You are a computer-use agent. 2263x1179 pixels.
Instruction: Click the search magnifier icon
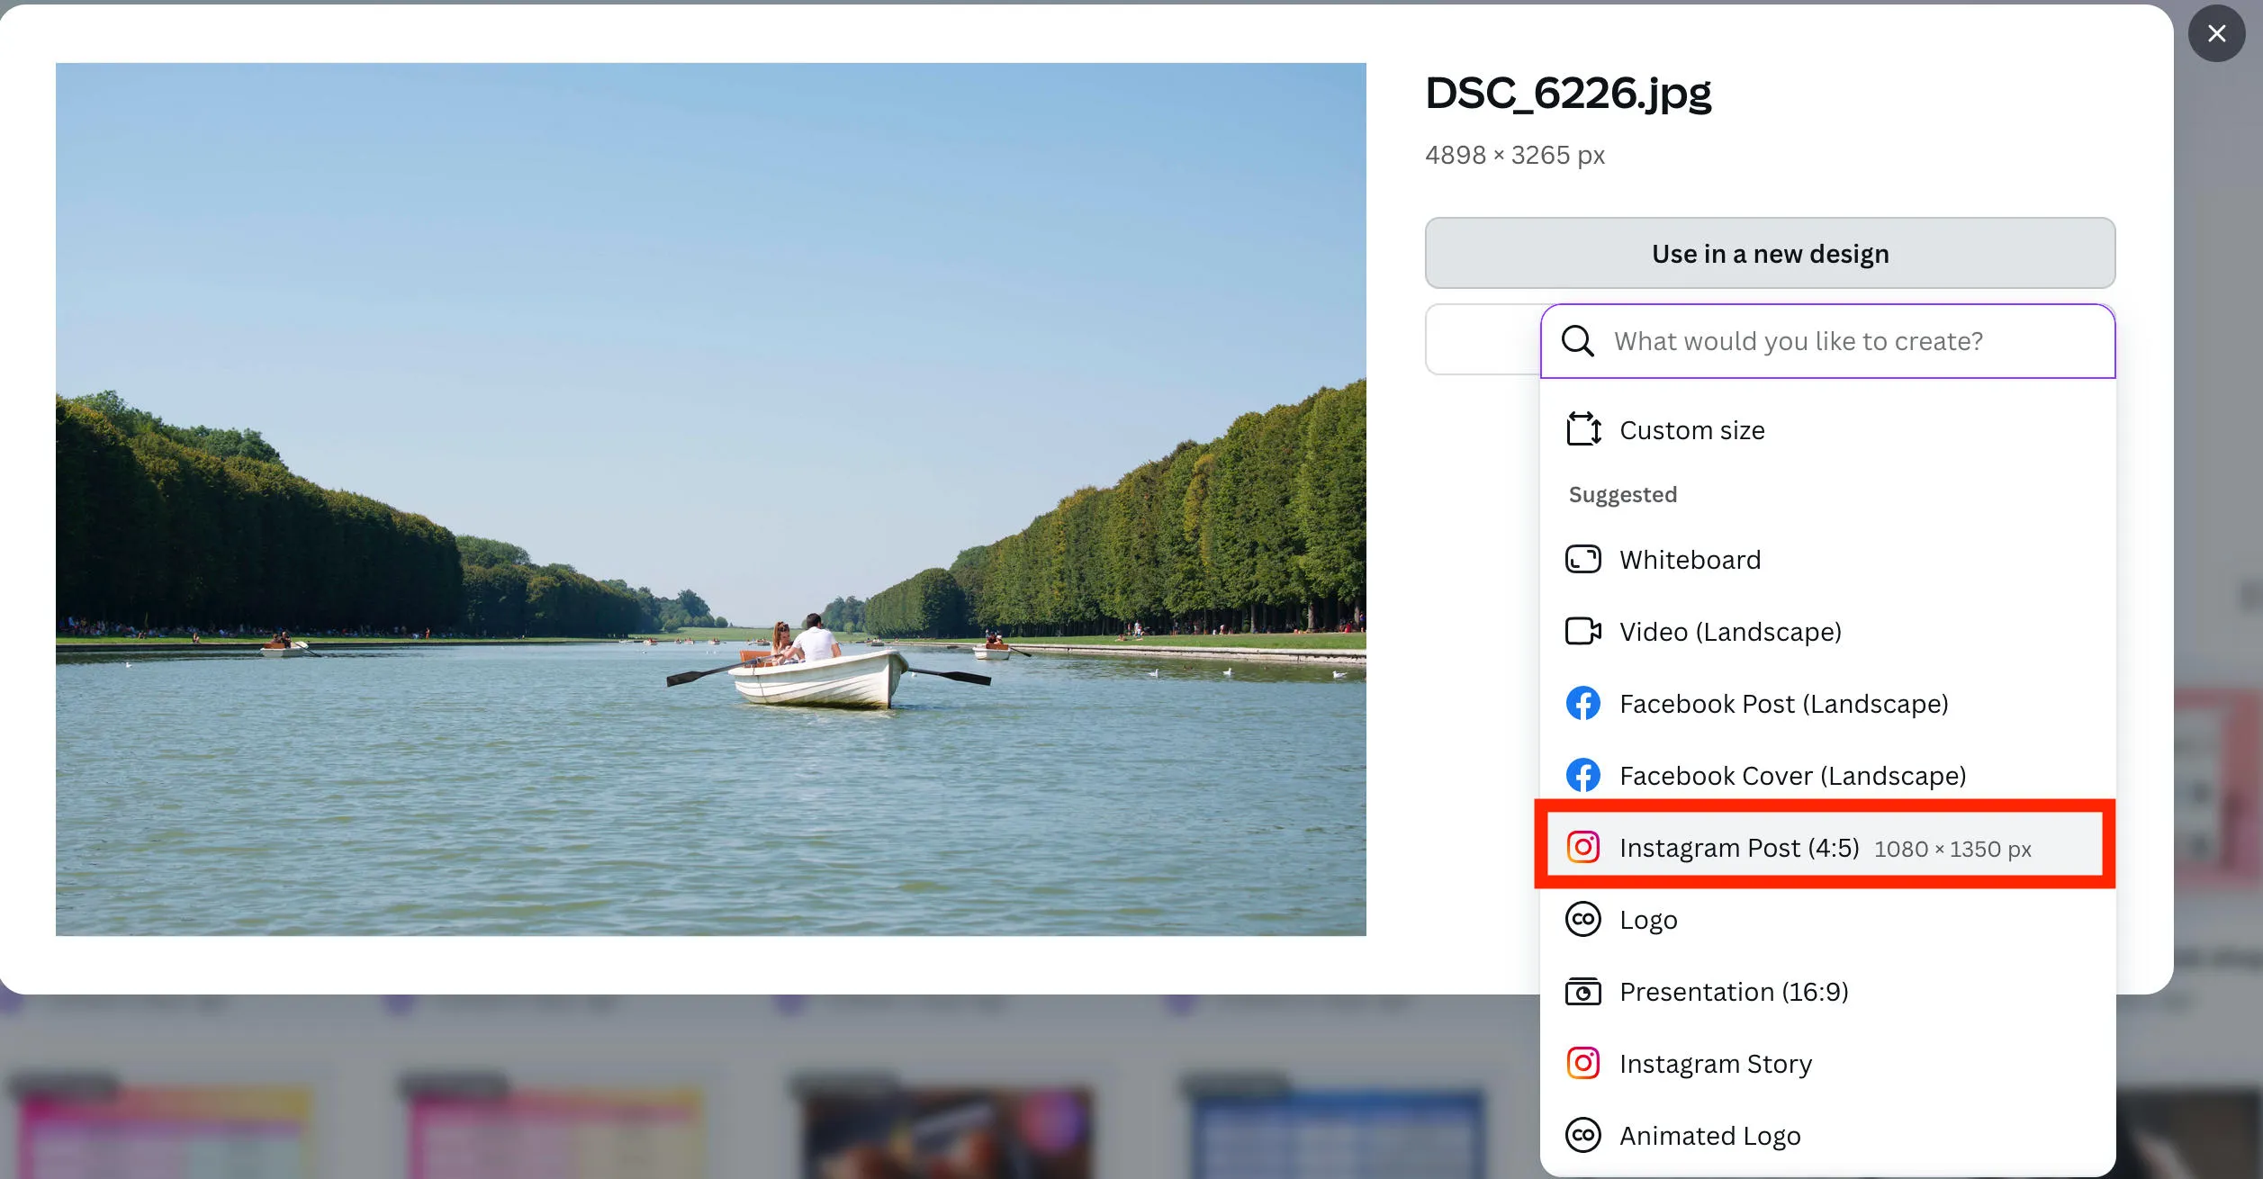(x=1578, y=341)
